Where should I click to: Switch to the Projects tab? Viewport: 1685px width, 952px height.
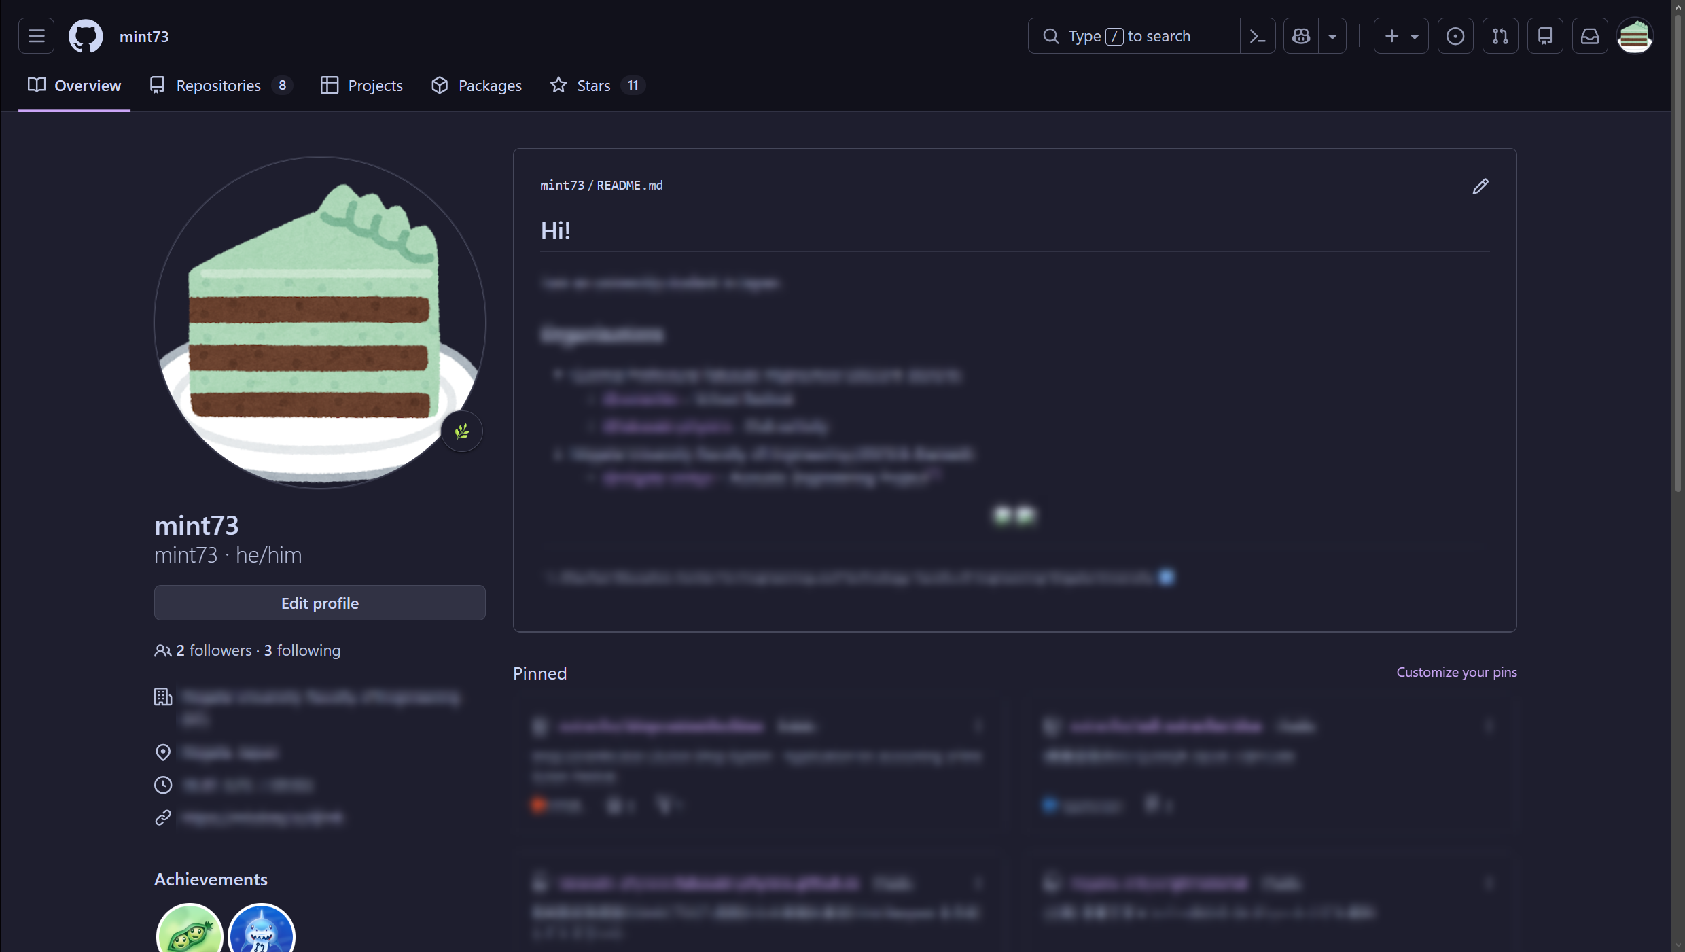click(361, 86)
